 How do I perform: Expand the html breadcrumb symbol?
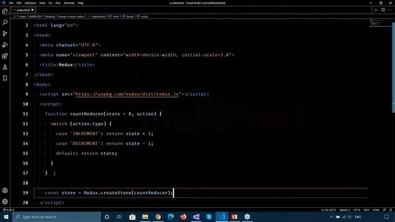[115, 17]
